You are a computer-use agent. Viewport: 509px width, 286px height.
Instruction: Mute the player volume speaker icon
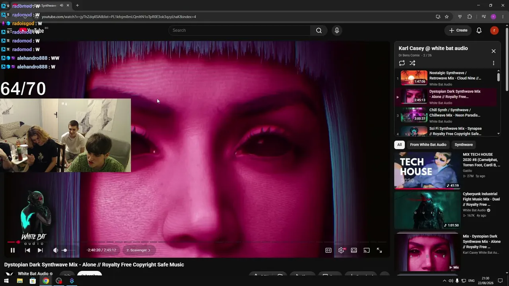click(x=56, y=250)
